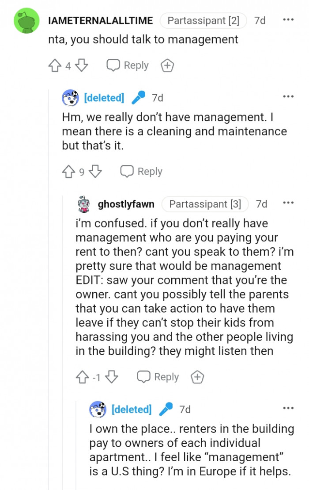Viewport: 309px width, 490px height.
Task: Click the bottom [deleted] user's avatar
Action: tap(98, 410)
